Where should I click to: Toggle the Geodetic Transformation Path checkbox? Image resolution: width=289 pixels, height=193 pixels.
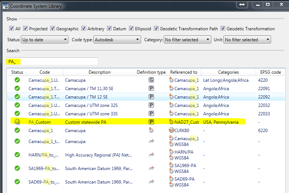(x=156, y=28)
